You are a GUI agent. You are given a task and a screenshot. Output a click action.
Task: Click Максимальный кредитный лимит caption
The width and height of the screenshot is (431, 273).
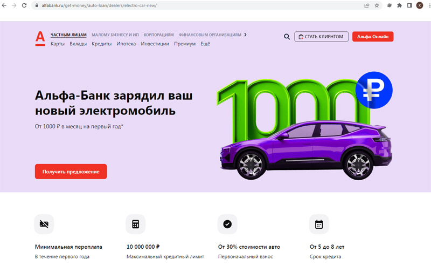click(x=165, y=256)
